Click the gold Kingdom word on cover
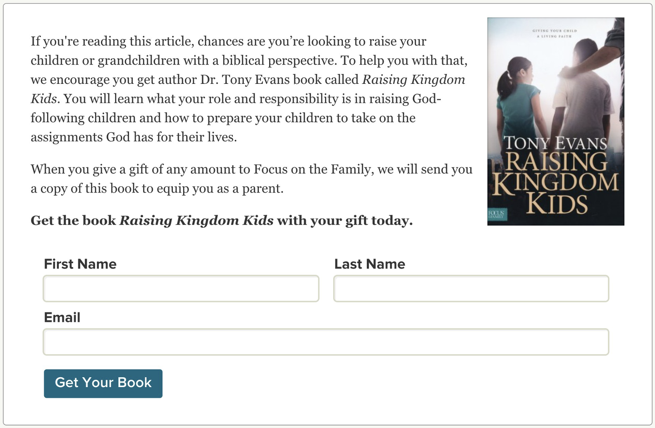The height and width of the screenshot is (428, 655). 555,183
